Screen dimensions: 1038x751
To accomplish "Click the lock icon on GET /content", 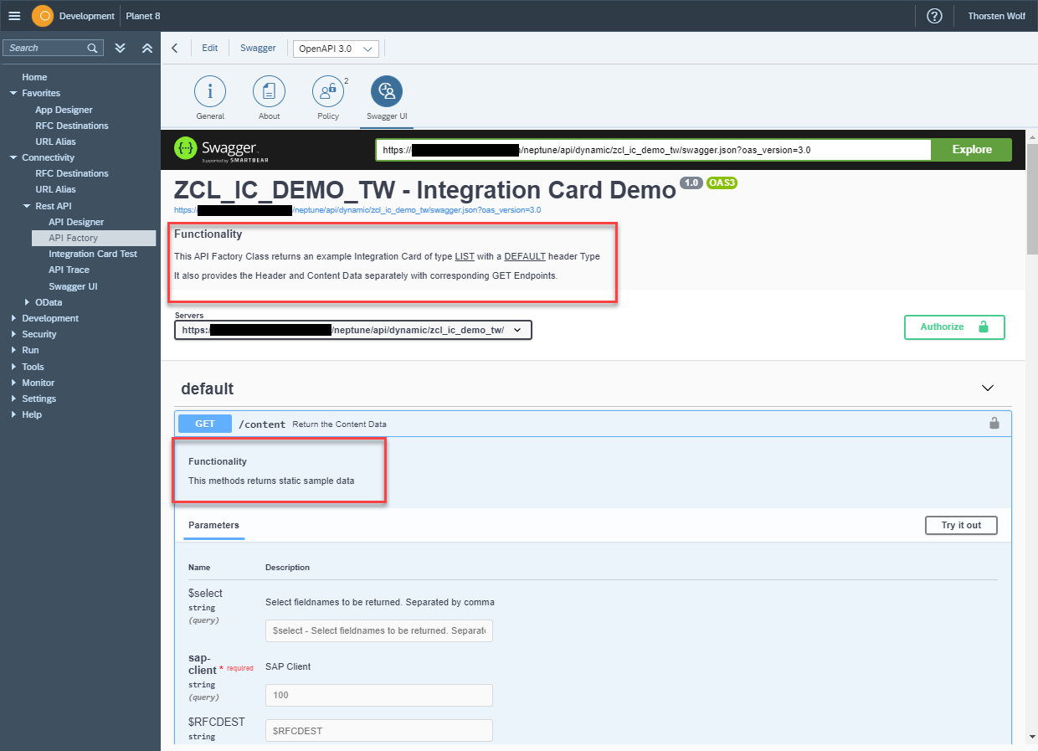I will 994,424.
